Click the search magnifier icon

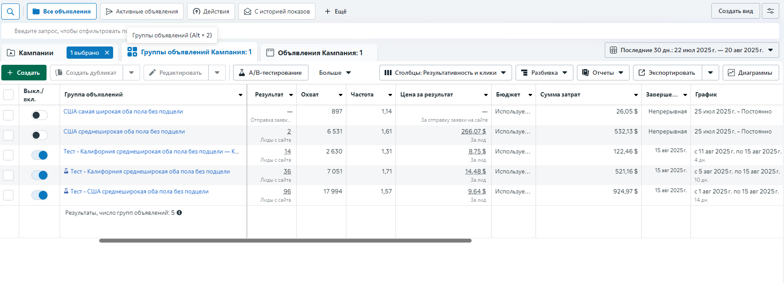tap(10, 11)
